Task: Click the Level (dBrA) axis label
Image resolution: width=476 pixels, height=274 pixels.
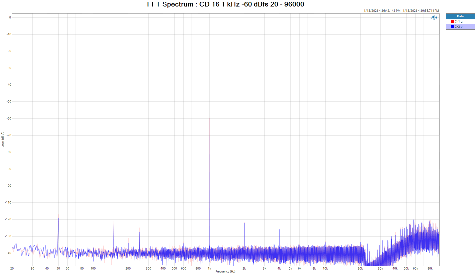Action: pos(3,139)
